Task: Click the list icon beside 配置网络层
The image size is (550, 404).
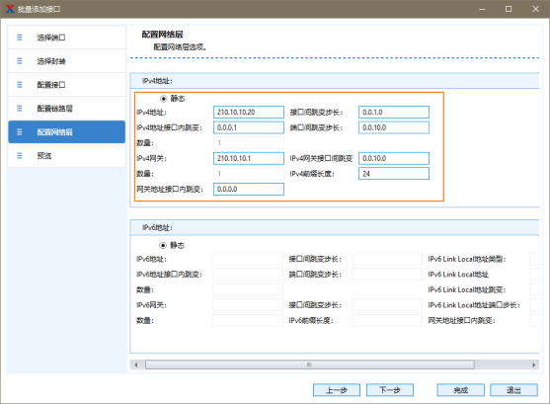Action: click(x=20, y=132)
